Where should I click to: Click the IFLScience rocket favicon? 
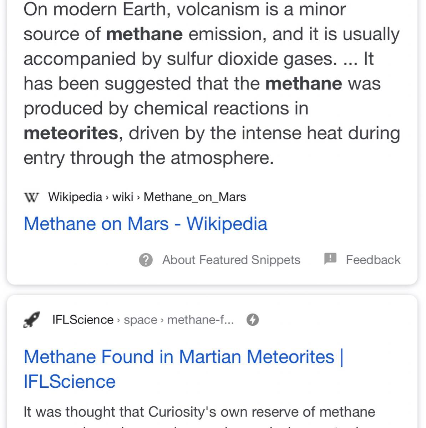coord(32,319)
